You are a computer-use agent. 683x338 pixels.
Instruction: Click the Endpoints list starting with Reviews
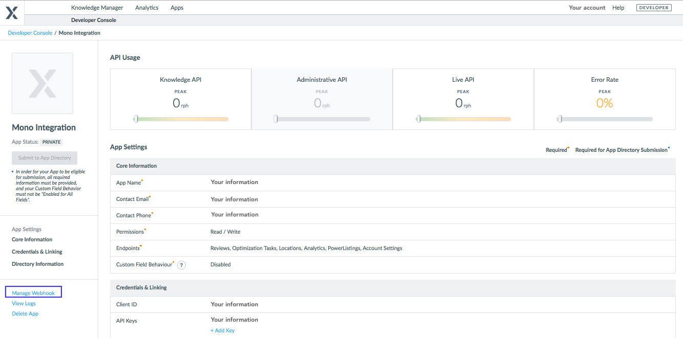(x=306, y=248)
